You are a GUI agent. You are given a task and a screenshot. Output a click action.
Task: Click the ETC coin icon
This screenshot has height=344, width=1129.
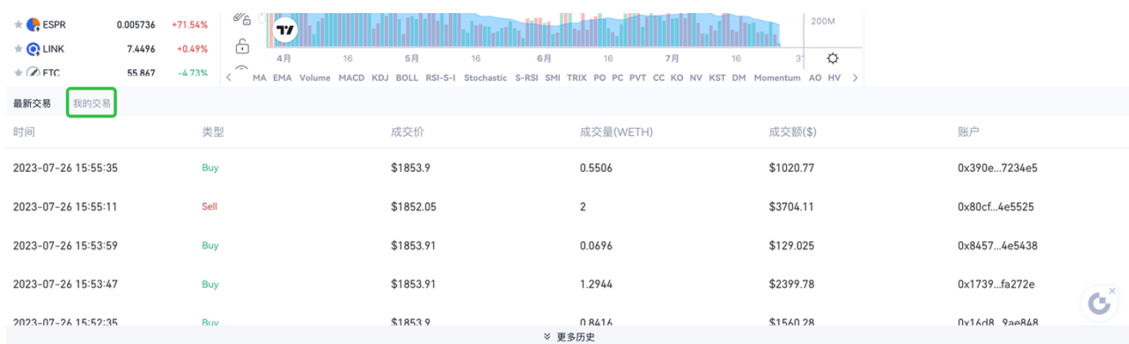click(33, 73)
